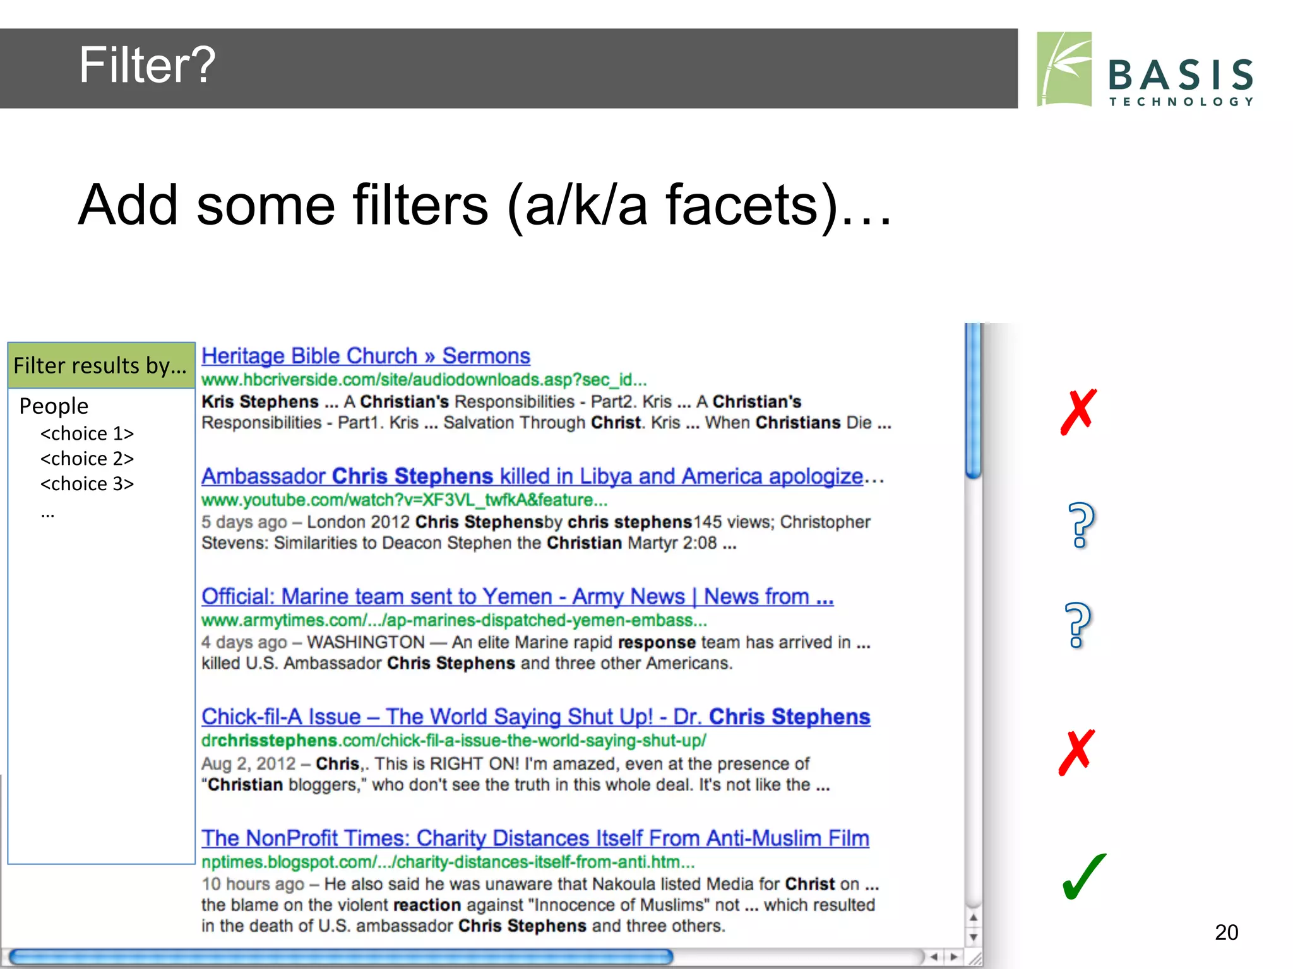
Task: Select the choice 2 people filter
Action: (x=87, y=459)
